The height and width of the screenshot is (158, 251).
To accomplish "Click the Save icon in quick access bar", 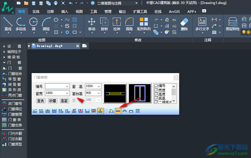I will click(x=33, y=3).
